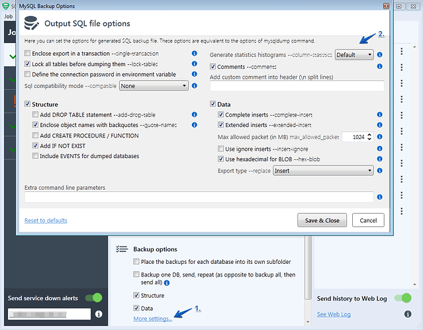Image resolution: width=423 pixels, height=330 pixels.
Task: Click custom header comment input field
Action: point(297,86)
